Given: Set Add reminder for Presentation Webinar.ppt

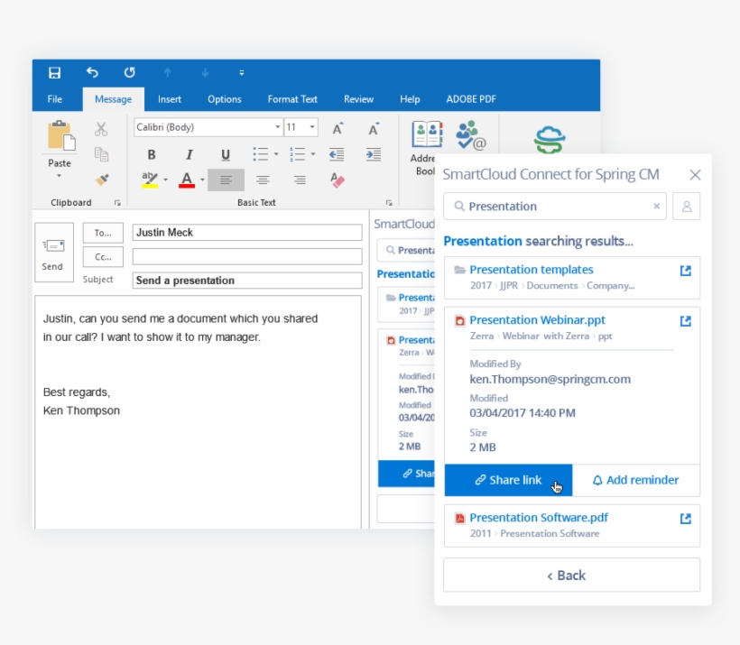Looking at the screenshot, I should [x=637, y=480].
